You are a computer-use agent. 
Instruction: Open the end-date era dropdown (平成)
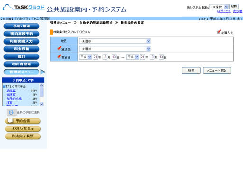point(132,57)
